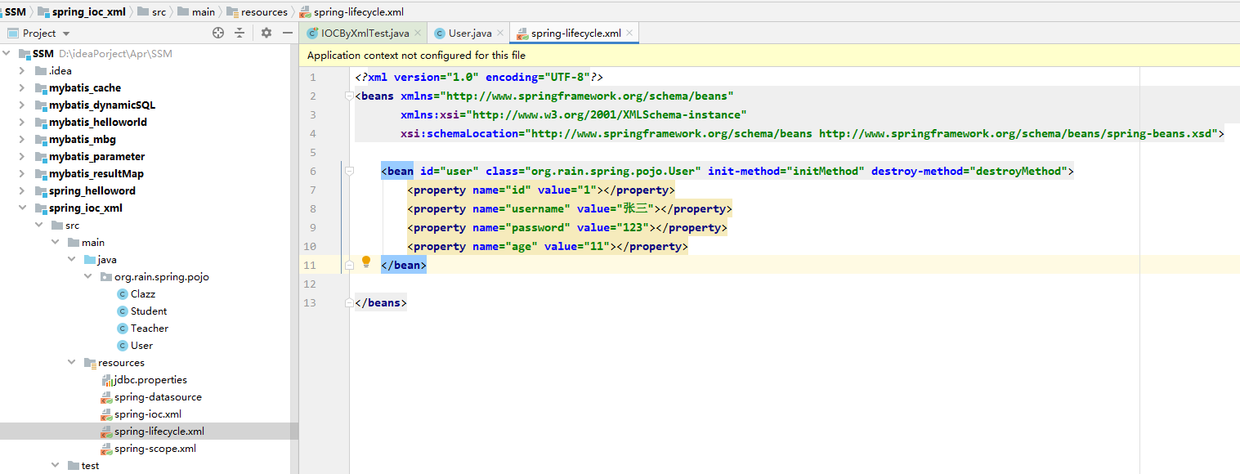Click the org.rain.spring.pojo package icon

[x=106, y=277]
